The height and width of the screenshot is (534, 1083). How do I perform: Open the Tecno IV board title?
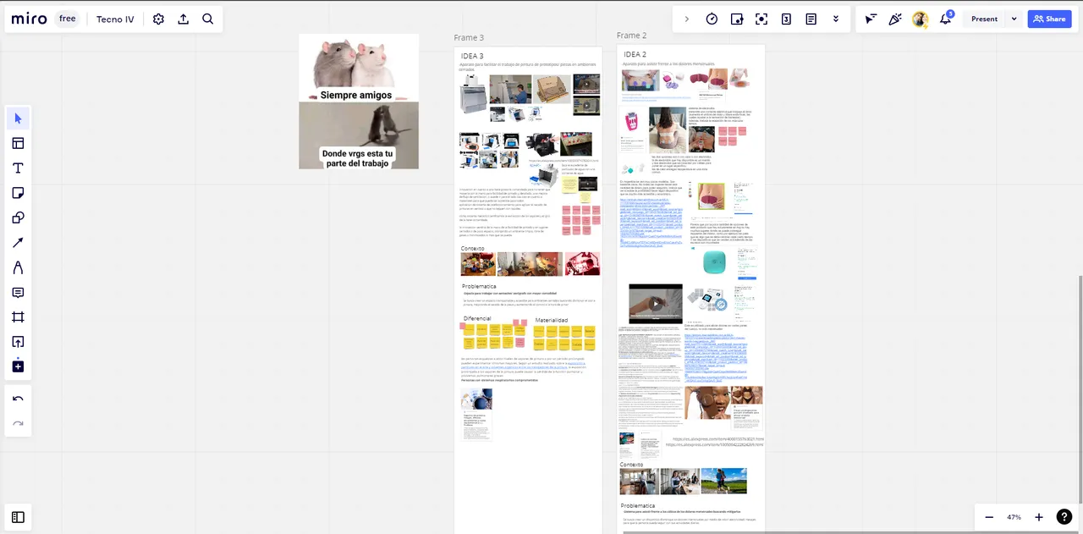tap(114, 19)
